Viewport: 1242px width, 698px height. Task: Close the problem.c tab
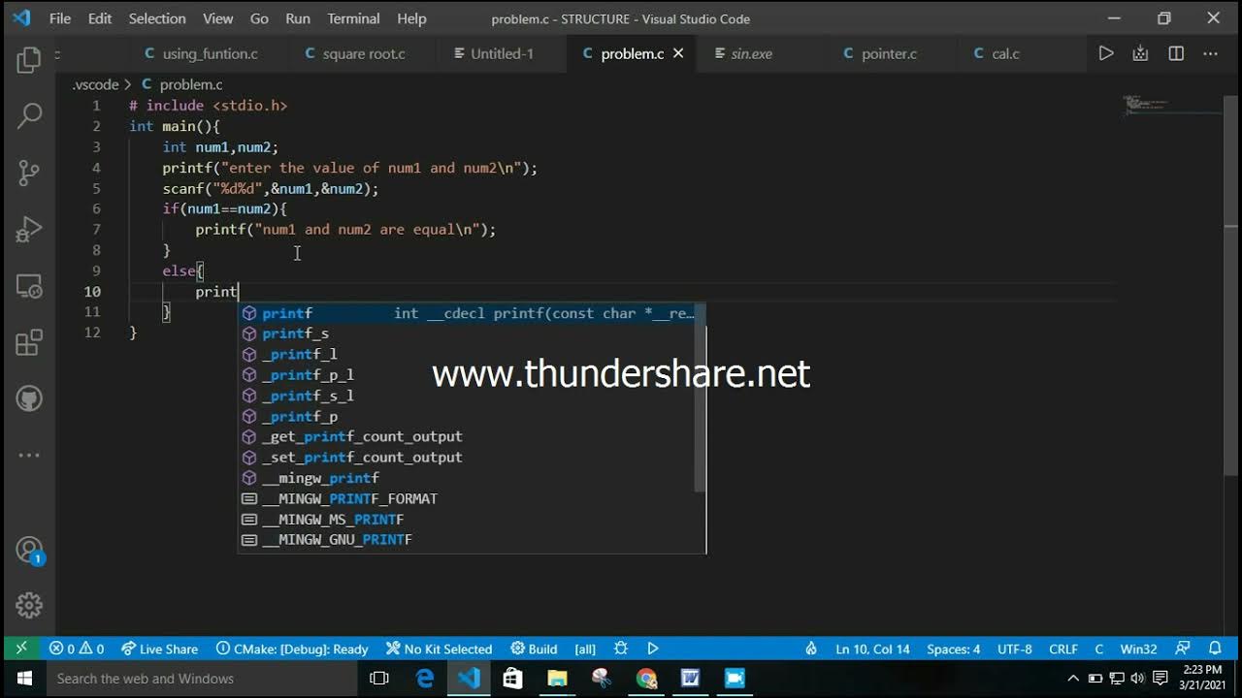pyautogui.click(x=678, y=53)
